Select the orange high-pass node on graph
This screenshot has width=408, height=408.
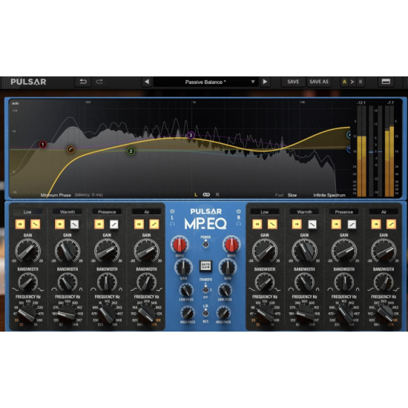coord(70,149)
